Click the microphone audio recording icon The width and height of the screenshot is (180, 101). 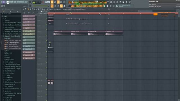(117, 2)
